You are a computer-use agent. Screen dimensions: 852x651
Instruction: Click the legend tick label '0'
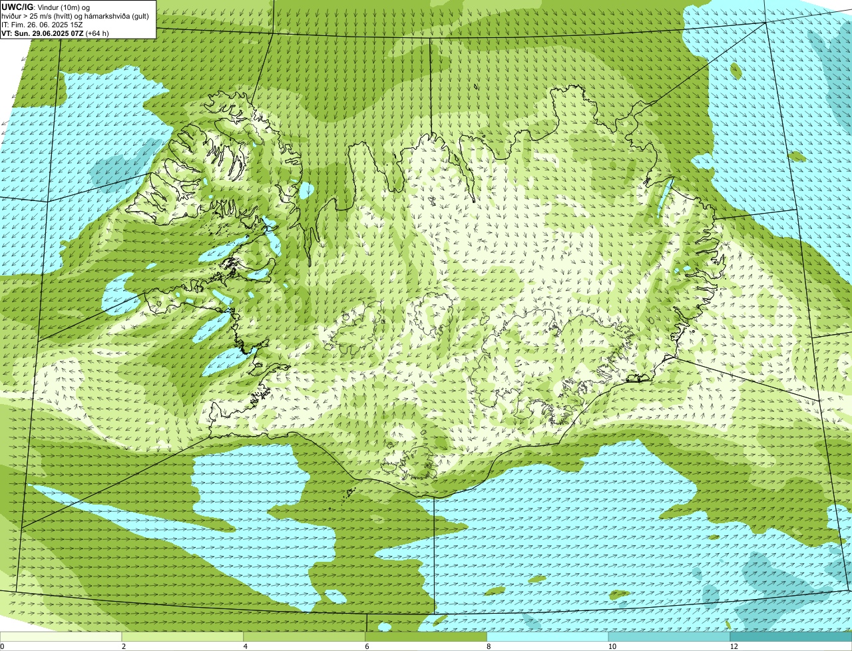tap(3, 646)
